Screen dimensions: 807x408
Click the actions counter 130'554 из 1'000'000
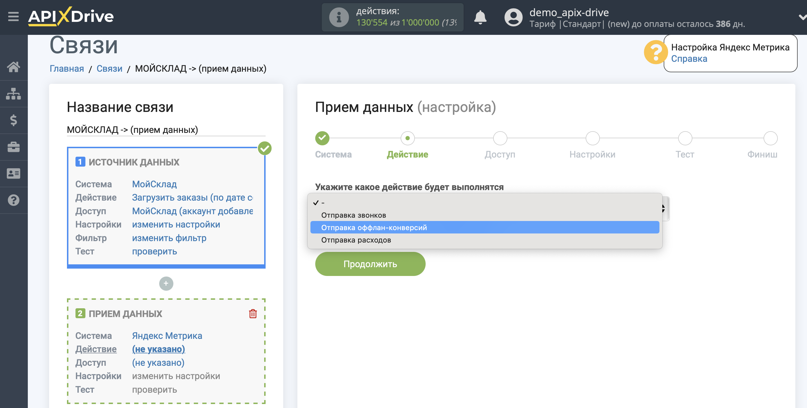(406, 23)
